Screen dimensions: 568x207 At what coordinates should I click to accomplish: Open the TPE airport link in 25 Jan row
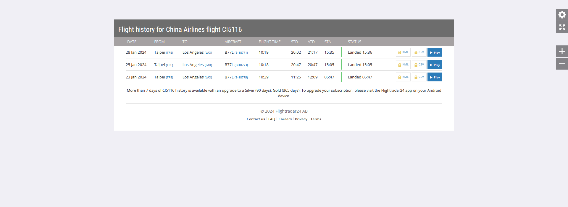pyautogui.click(x=170, y=65)
